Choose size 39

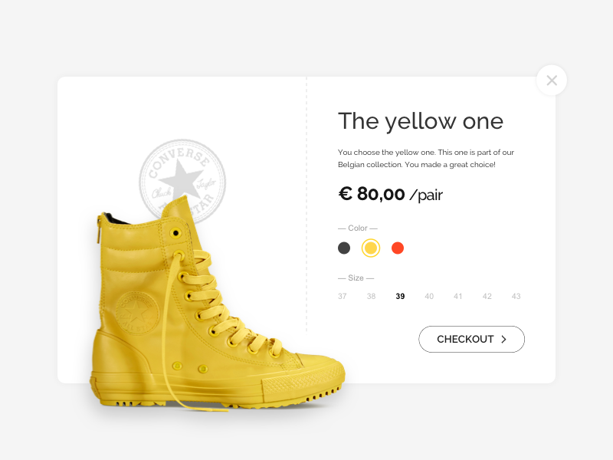400,296
